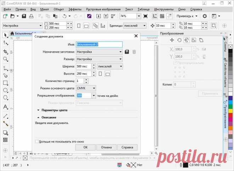The height and width of the screenshot is (171, 234).
Task: Open the 'Растровые изображения' menu
Action: pyautogui.click(x=103, y=9)
